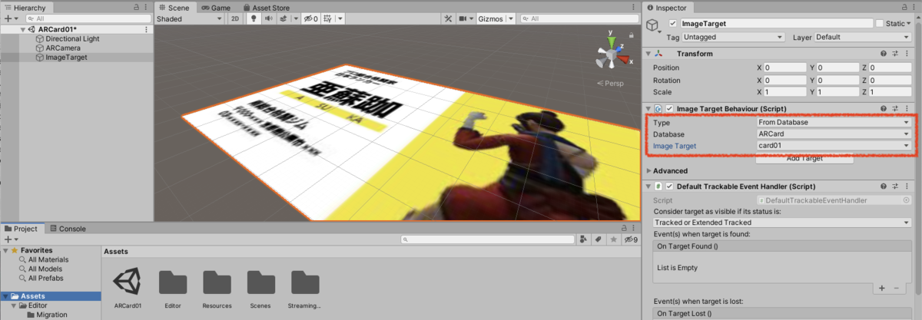Lock the Hierarchy panel

[x=137, y=7]
